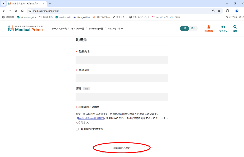
Task: Expand the tab search dropdown arrow
Action: tap(3, 3)
